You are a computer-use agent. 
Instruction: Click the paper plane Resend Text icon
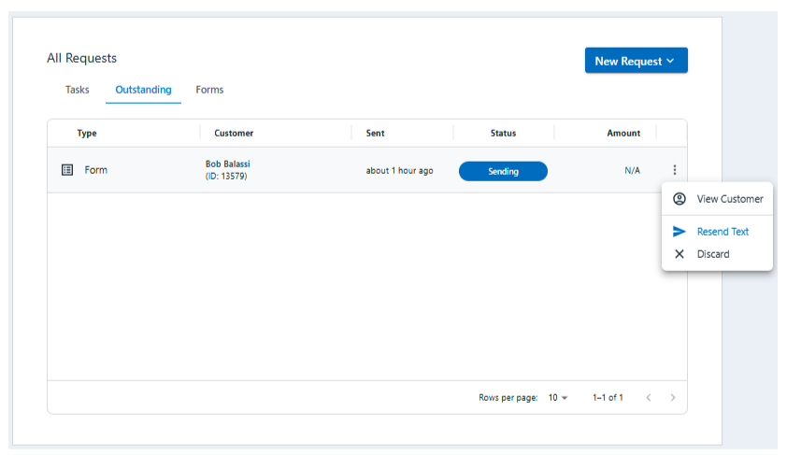pos(680,232)
